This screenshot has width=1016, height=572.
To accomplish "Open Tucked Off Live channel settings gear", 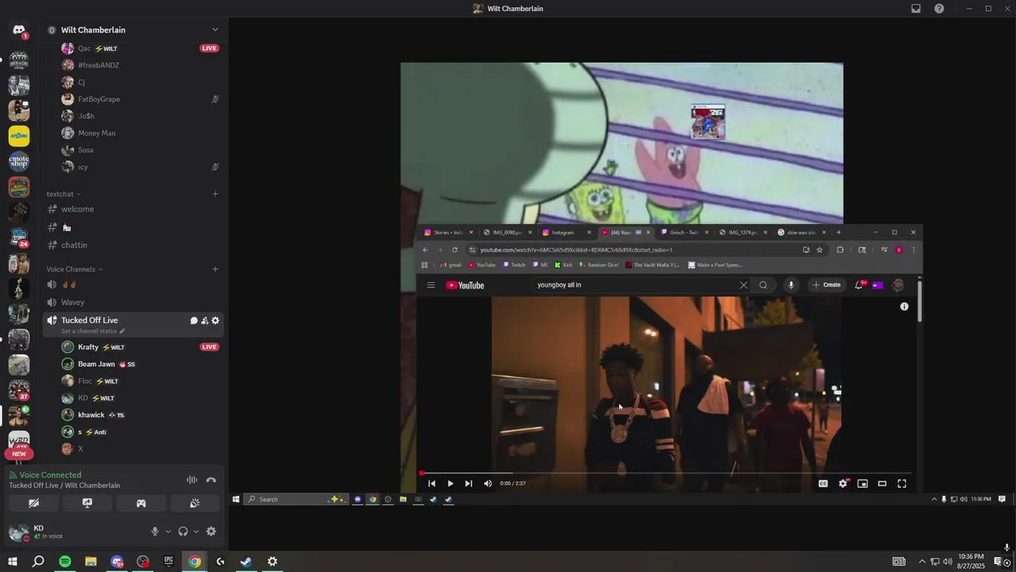I will coord(215,320).
